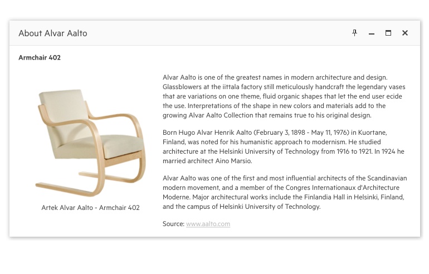The image size is (429, 274).
Task: Click the "Source:" label text
Action: click(173, 224)
